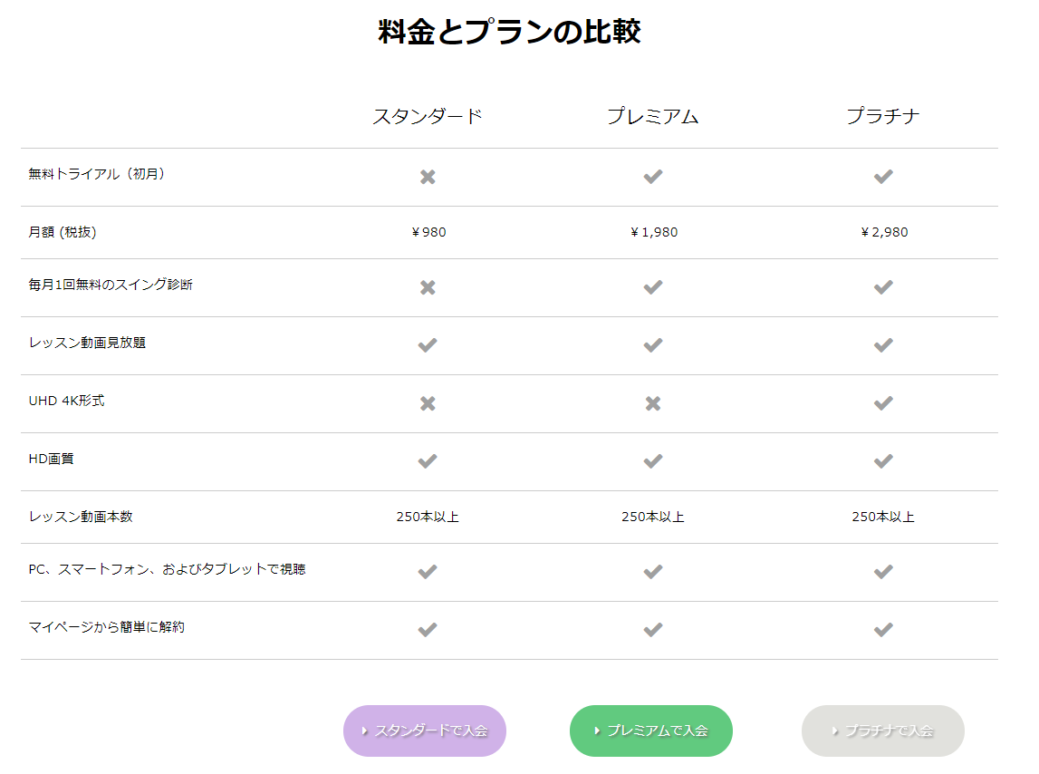The image size is (1039, 774).
Task: Click check icon for プレミアム レッスン動画見放題
Action: coord(653,345)
